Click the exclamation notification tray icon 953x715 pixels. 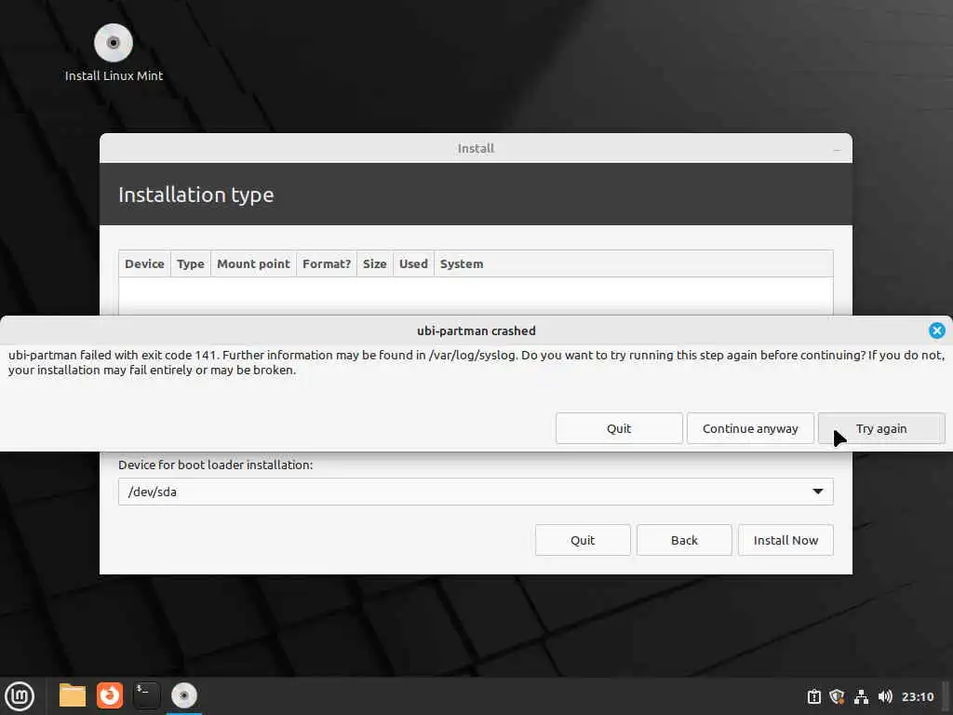point(813,696)
